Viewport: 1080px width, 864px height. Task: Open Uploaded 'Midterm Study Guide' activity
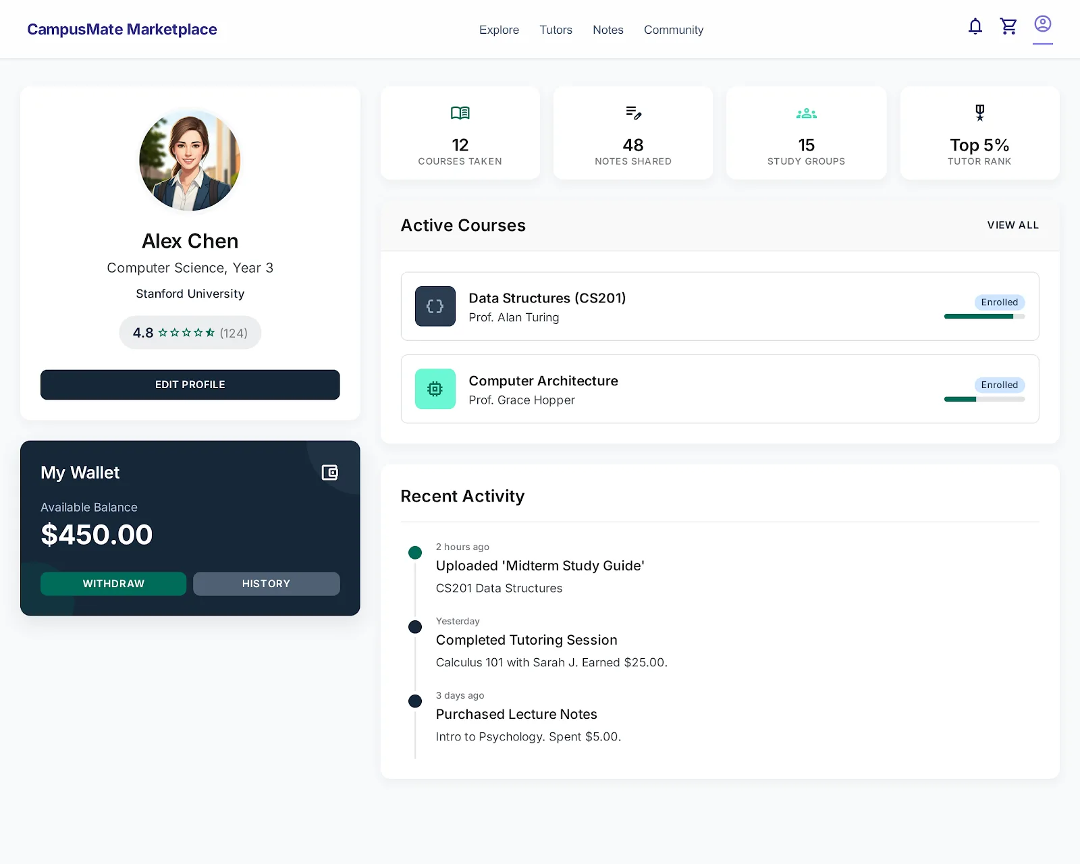click(x=540, y=566)
